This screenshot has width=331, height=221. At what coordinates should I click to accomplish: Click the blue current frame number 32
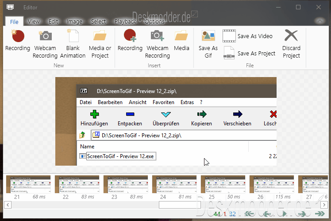click(x=232, y=214)
